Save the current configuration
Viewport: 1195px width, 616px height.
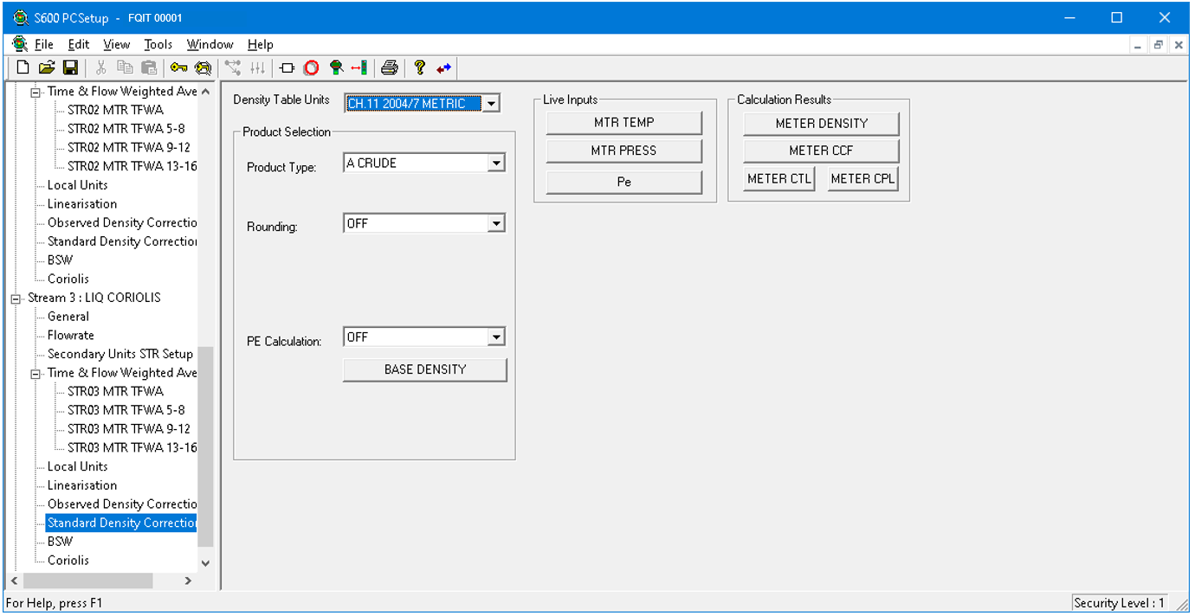click(71, 67)
